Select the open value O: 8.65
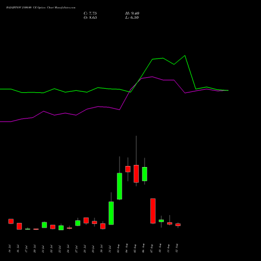Image resolution: width=261 pixels, height=261 pixels. 90,18
